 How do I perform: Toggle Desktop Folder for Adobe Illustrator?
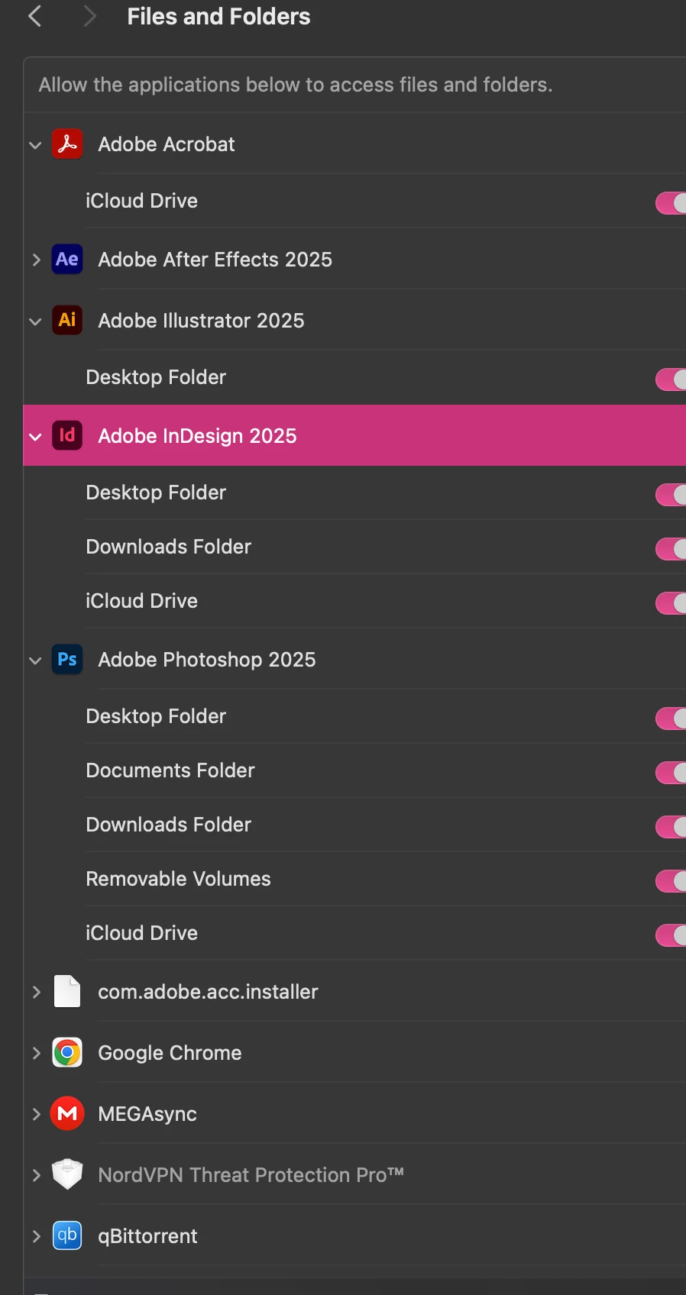tap(671, 379)
